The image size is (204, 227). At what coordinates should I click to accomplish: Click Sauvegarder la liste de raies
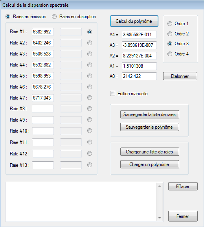pyautogui.click(x=150, y=114)
